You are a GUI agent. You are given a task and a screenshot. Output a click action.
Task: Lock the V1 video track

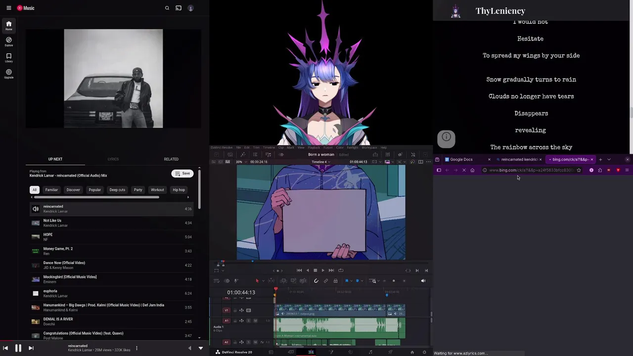pyautogui.click(x=235, y=311)
